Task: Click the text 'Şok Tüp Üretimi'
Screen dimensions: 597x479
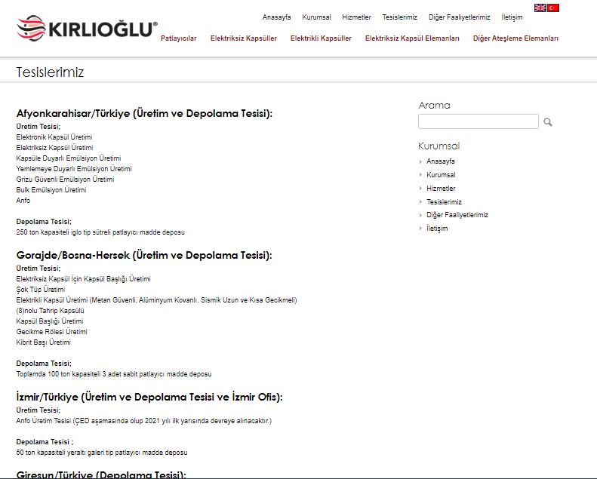Action: point(40,290)
